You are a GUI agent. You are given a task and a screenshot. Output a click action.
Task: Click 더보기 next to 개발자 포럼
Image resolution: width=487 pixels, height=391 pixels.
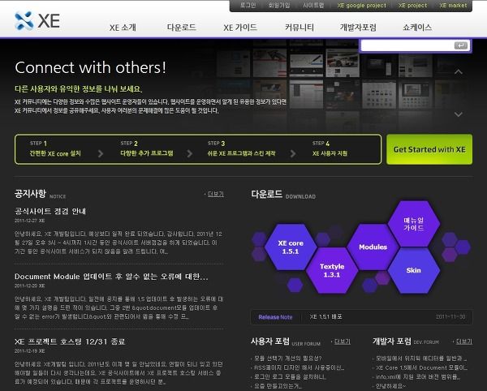(464, 342)
